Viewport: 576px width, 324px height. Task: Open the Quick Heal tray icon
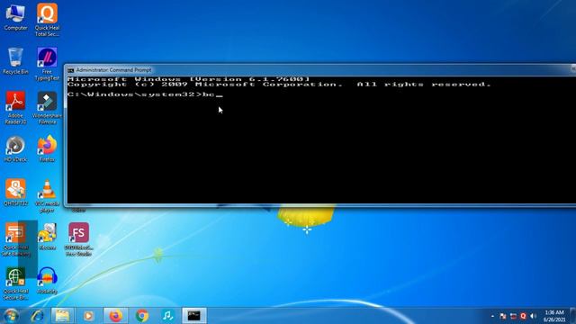523,316
